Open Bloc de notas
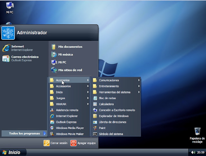The image size is (206, 156). click(x=116, y=98)
